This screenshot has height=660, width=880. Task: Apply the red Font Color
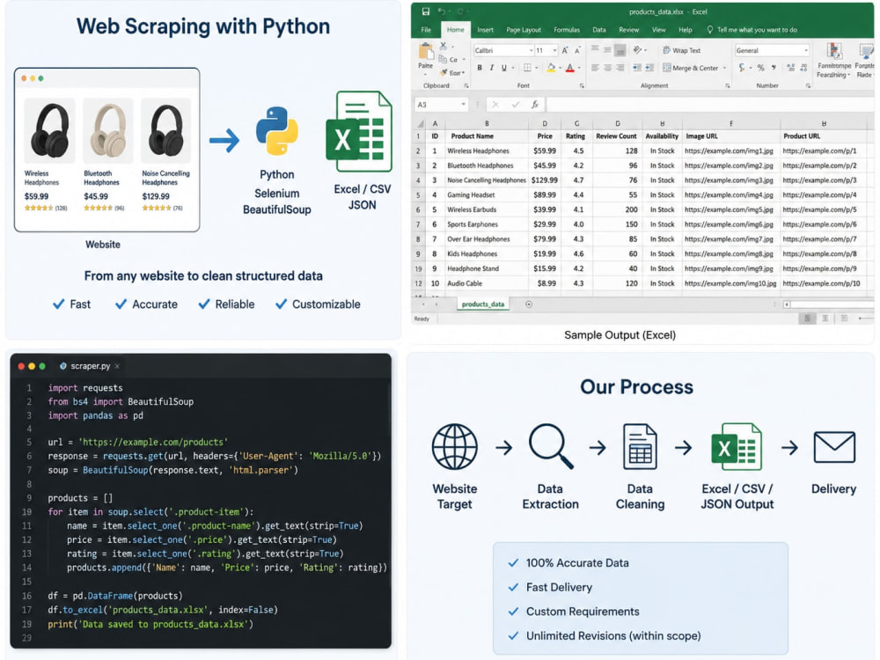point(570,68)
